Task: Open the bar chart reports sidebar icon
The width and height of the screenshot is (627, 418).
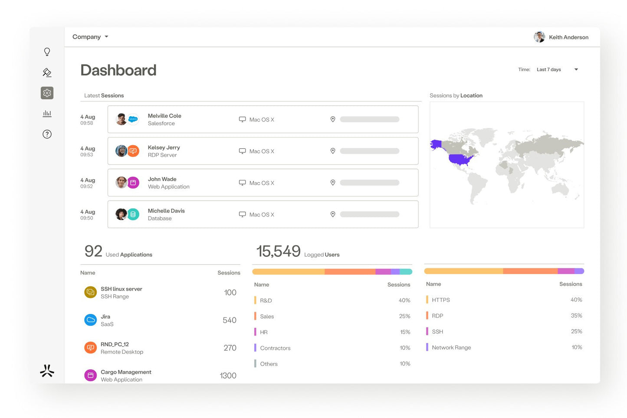Action: coord(47,114)
